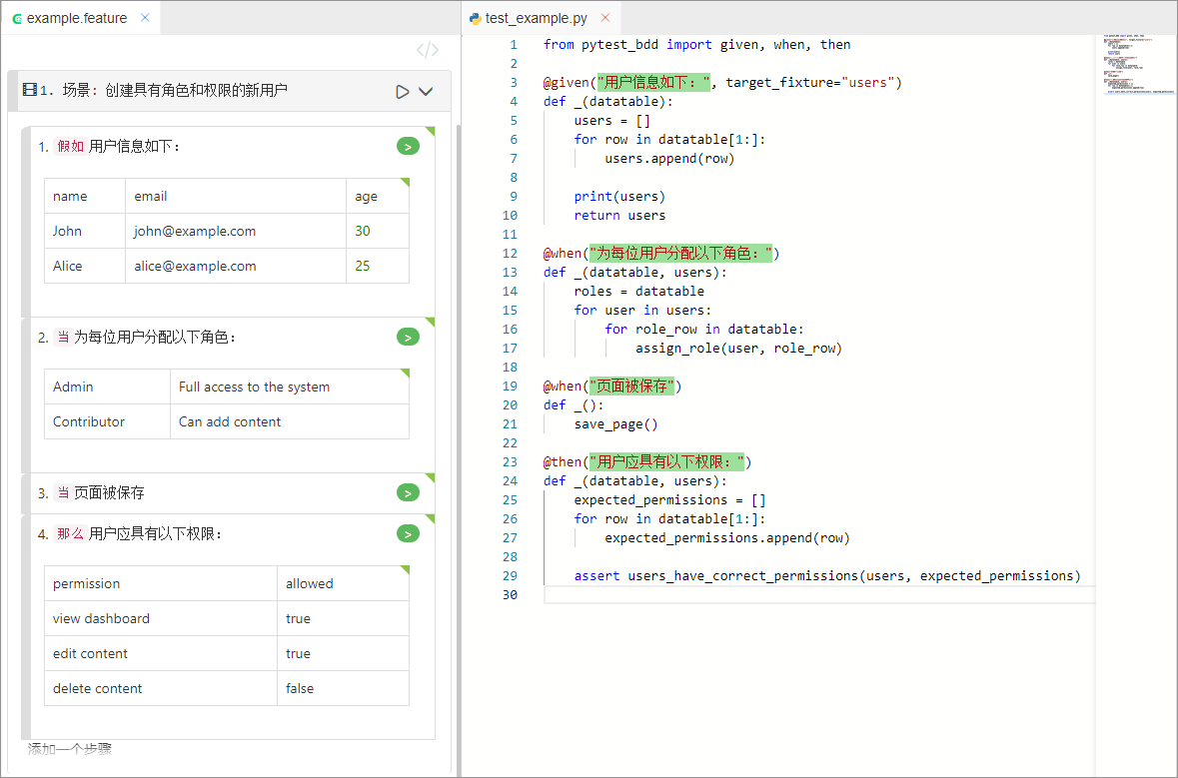Screen dimensions: 1178x778
Task: Open the Gherkin code view via </> icon
Action: coord(427,48)
